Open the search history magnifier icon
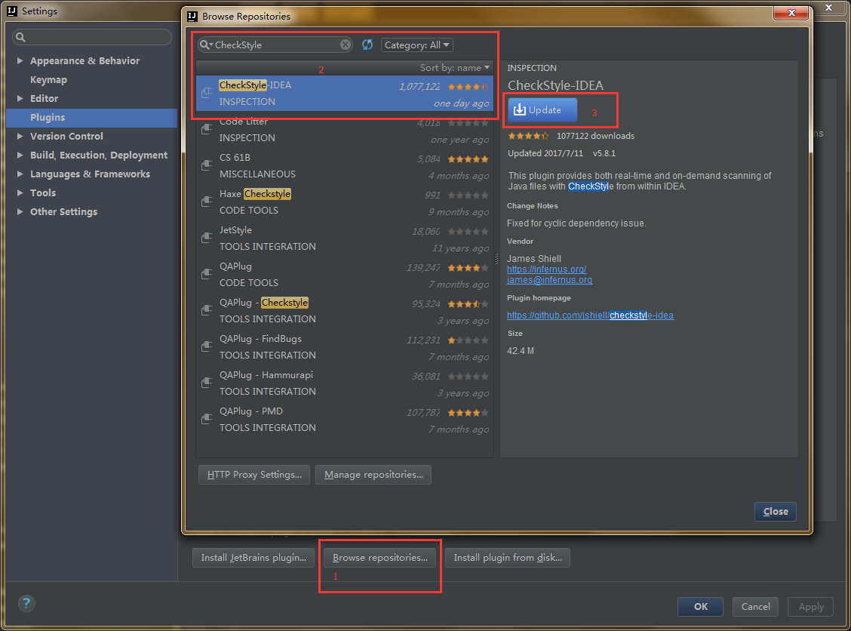 tap(205, 45)
